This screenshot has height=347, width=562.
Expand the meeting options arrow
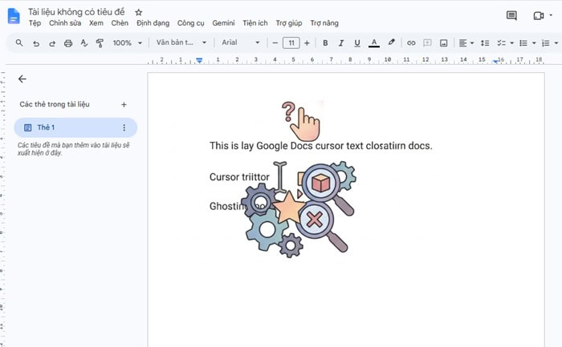click(552, 15)
